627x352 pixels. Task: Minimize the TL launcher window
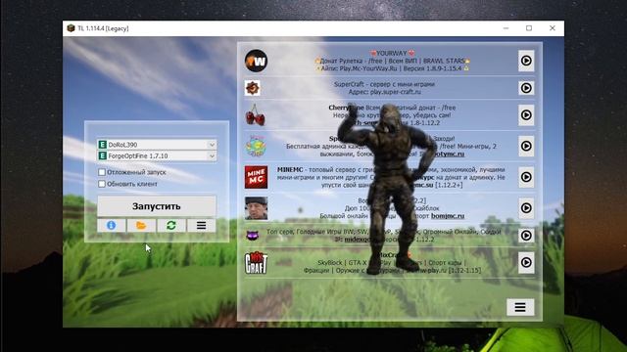[x=506, y=28]
